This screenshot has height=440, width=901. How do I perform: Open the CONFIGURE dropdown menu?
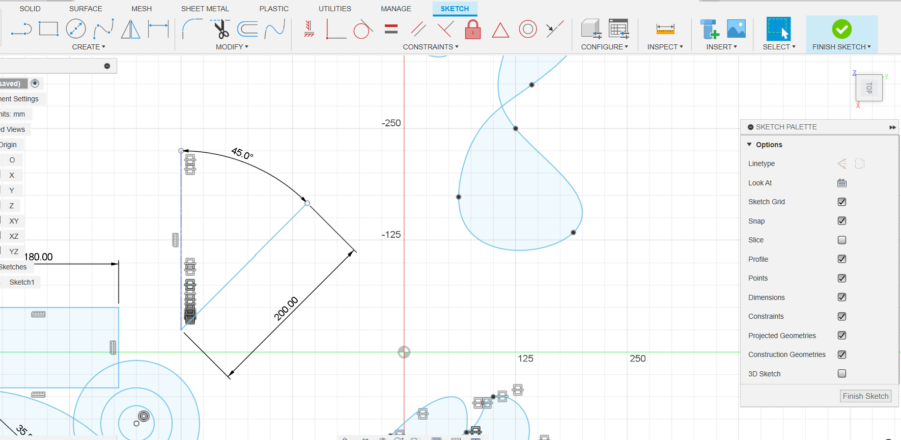tap(605, 47)
